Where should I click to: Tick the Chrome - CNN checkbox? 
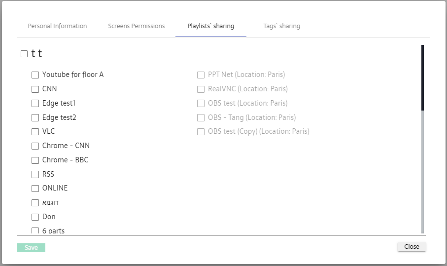pos(35,146)
